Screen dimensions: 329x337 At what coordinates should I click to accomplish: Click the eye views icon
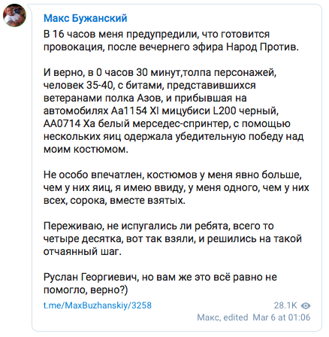click(306, 305)
